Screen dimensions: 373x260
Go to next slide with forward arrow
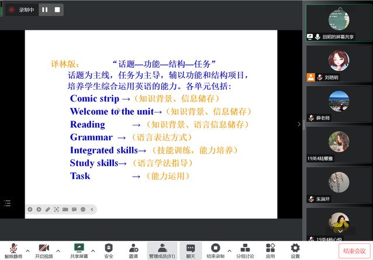39,209
